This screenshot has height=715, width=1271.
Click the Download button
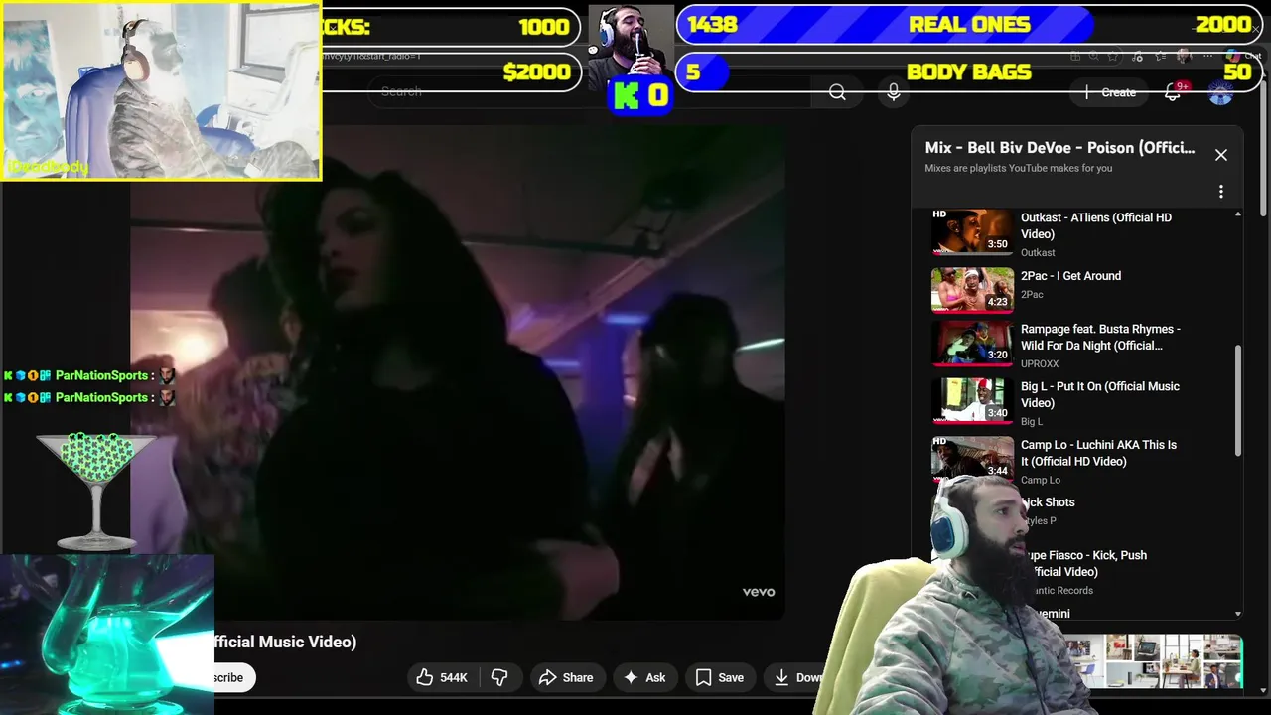[x=797, y=677]
